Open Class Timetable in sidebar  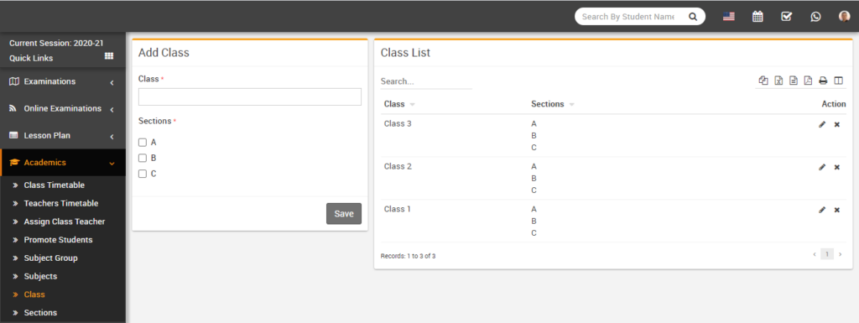[x=54, y=185]
